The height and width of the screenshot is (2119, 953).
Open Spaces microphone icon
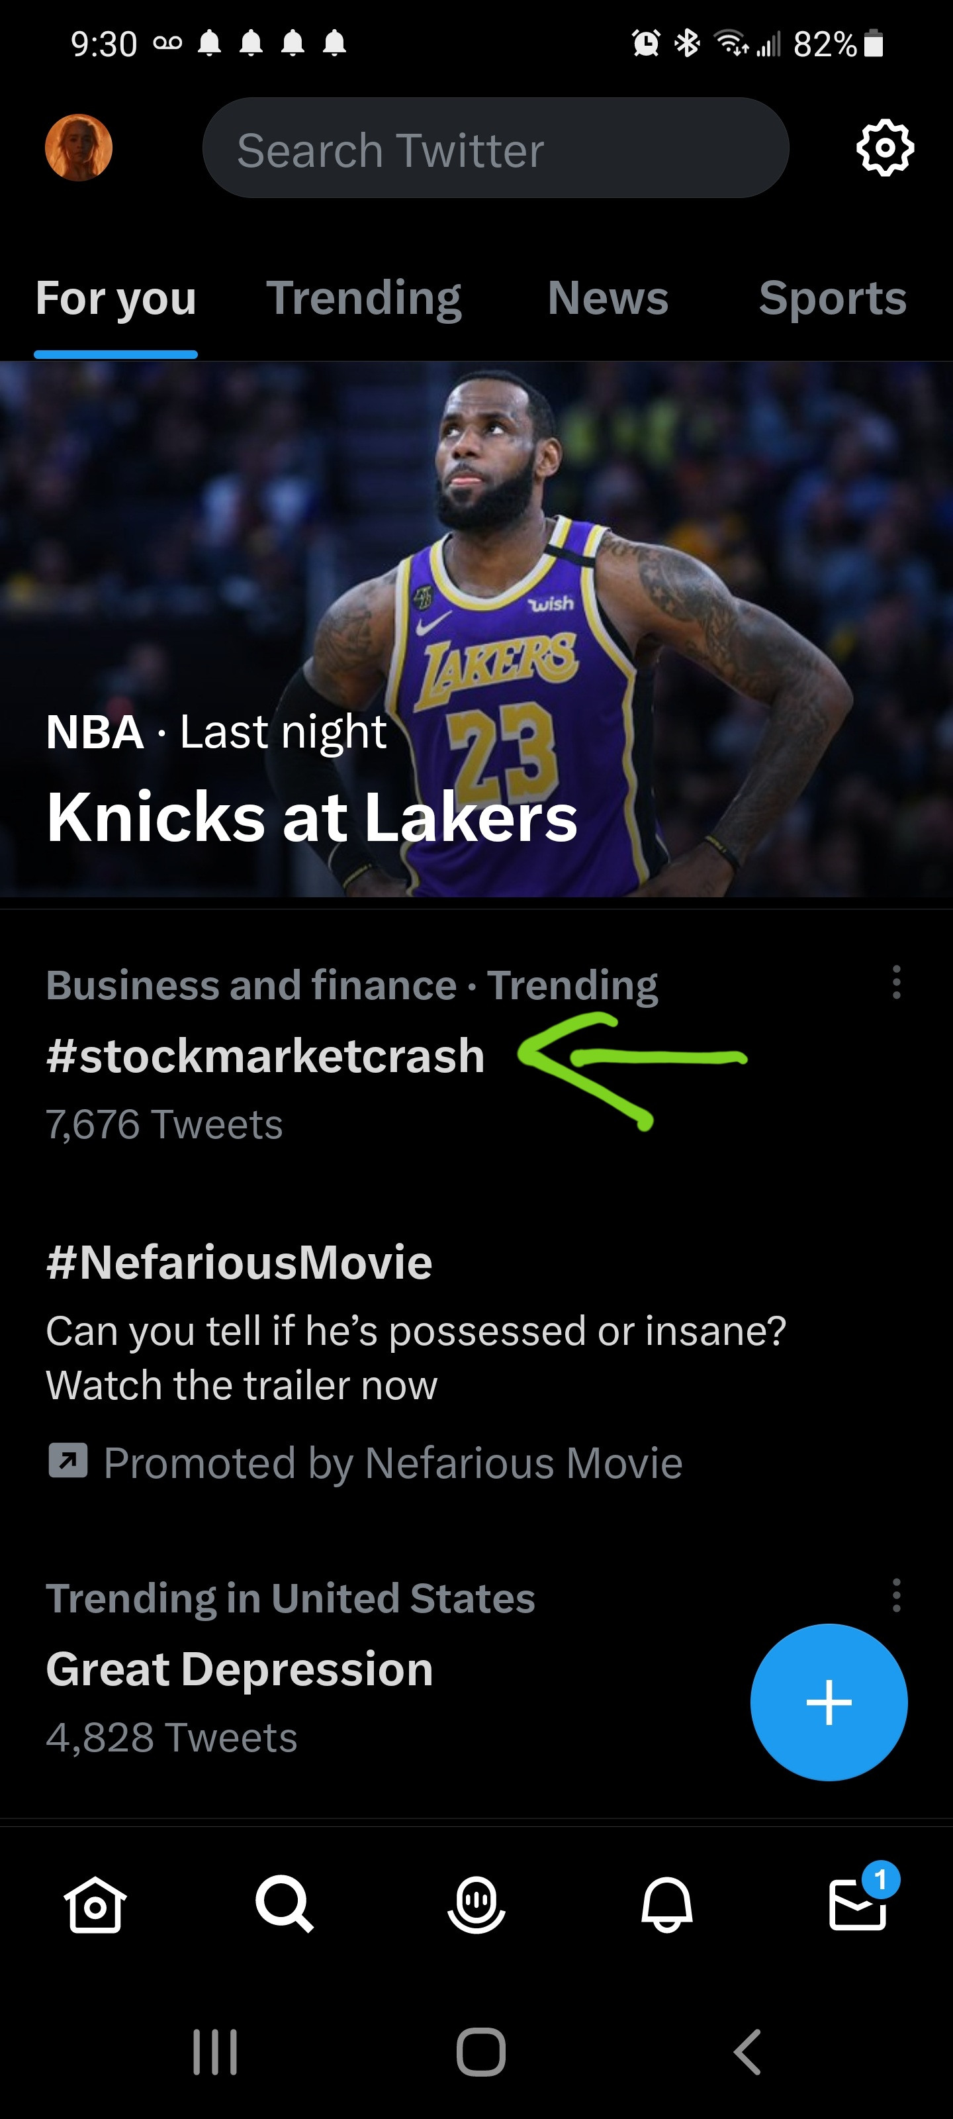click(x=476, y=1904)
